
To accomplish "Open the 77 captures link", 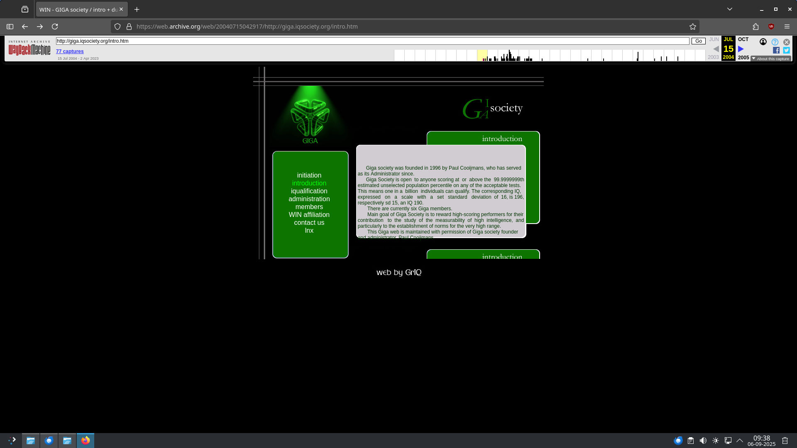I will (x=70, y=51).
